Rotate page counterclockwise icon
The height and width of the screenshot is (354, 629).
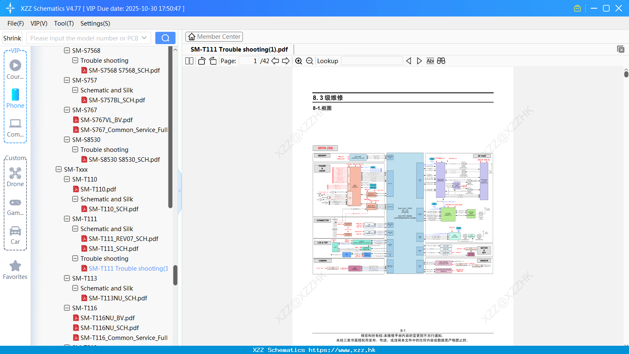point(202,61)
